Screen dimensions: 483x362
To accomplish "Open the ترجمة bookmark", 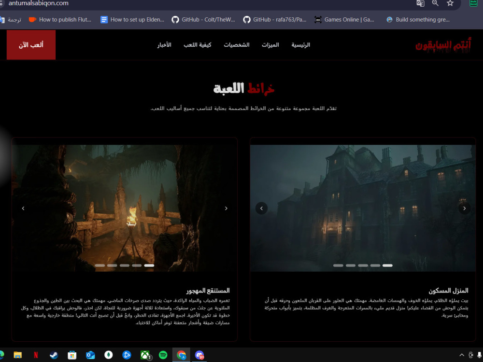I will [11, 20].
